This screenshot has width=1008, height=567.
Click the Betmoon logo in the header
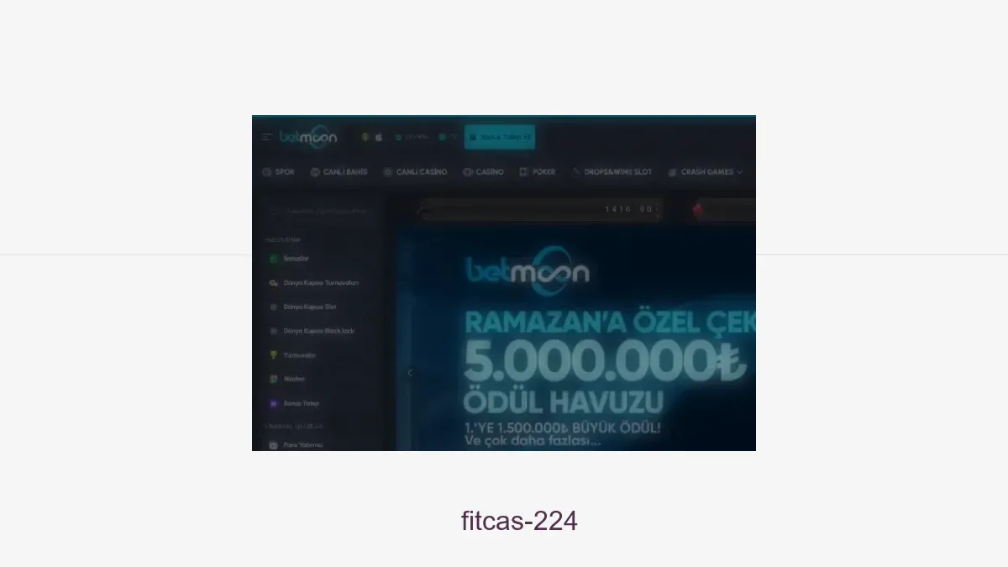308,138
